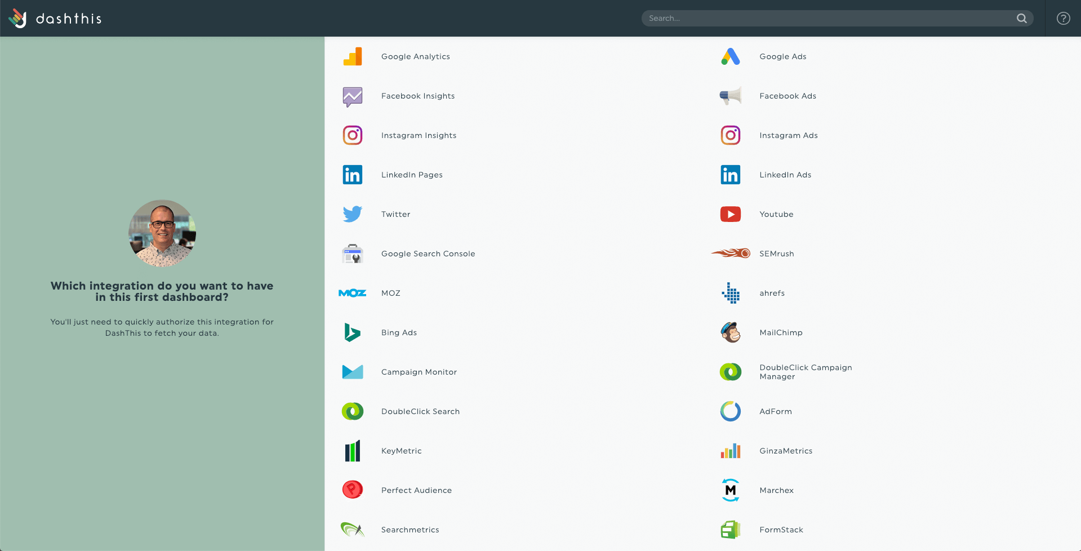Click the 'Which integration do you want' heading

pos(162,291)
